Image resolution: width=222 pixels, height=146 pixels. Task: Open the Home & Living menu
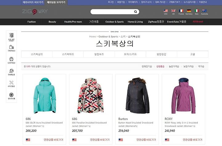pyautogui.click(x=135, y=22)
